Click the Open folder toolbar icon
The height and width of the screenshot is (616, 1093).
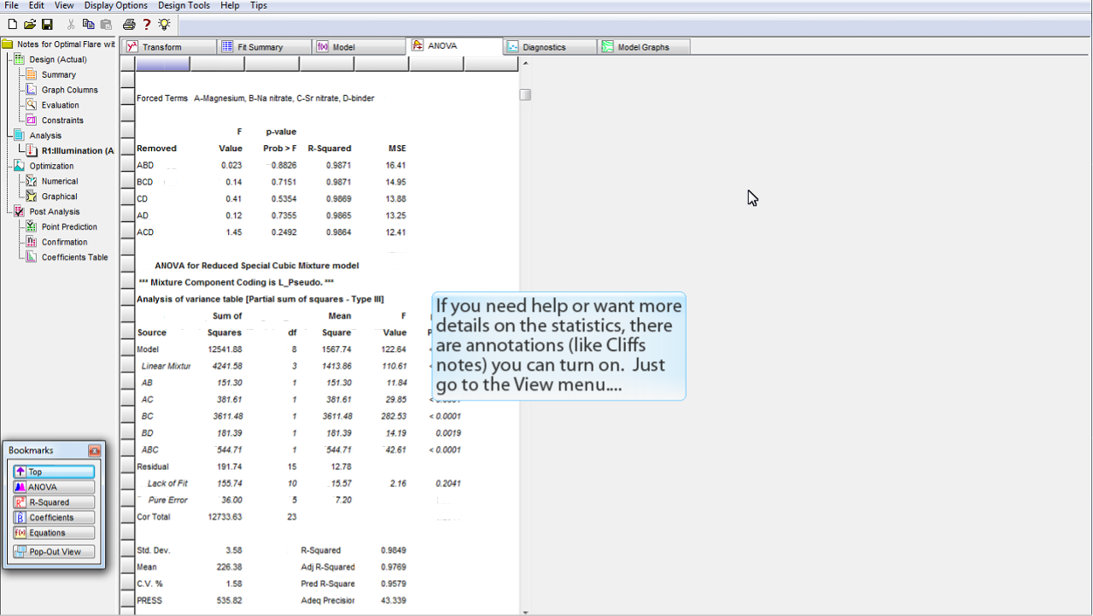coord(30,25)
